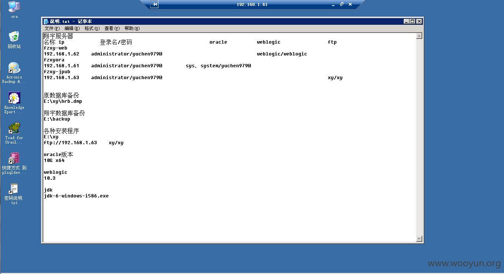The width and height of the screenshot is (504, 274).
Task: Click the 翔宇数据库备份 heading
Action: click(64, 113)
